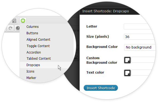The height and width of the screenshot is (102, 158).
Task: Click the Size (pixels) field
Action: coord(139,37)
